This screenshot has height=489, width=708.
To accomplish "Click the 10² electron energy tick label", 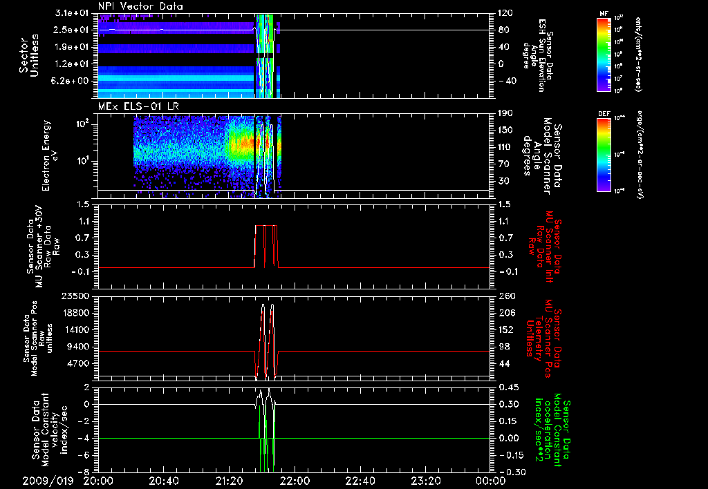I will (x=82, y=124).
